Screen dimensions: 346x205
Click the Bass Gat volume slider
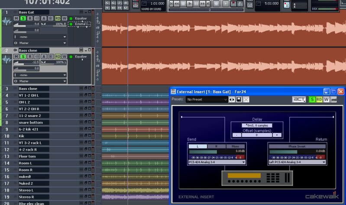point(27,25)
